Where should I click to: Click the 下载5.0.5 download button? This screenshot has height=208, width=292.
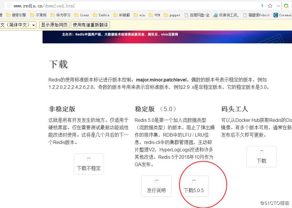click(x=194, y=186)
